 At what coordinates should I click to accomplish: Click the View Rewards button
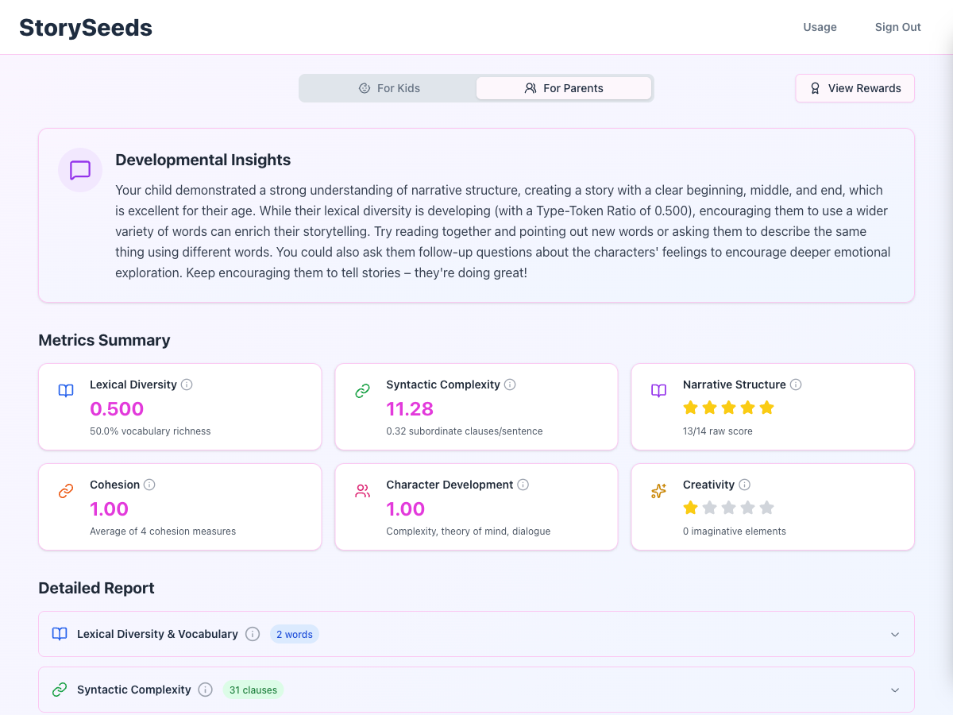pyautogui.click(x=855, y=87)
